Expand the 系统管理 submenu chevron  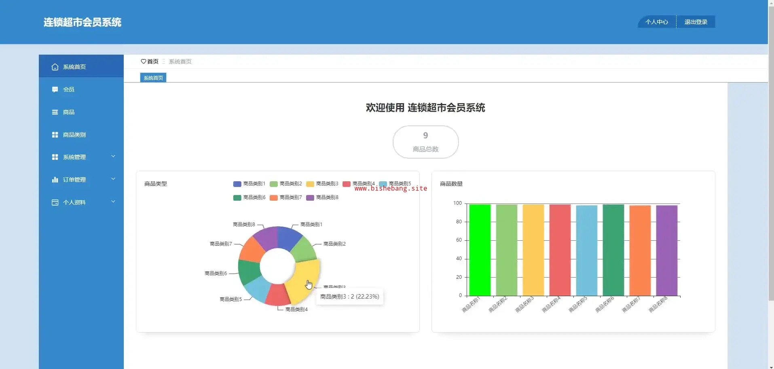[113, 157]
